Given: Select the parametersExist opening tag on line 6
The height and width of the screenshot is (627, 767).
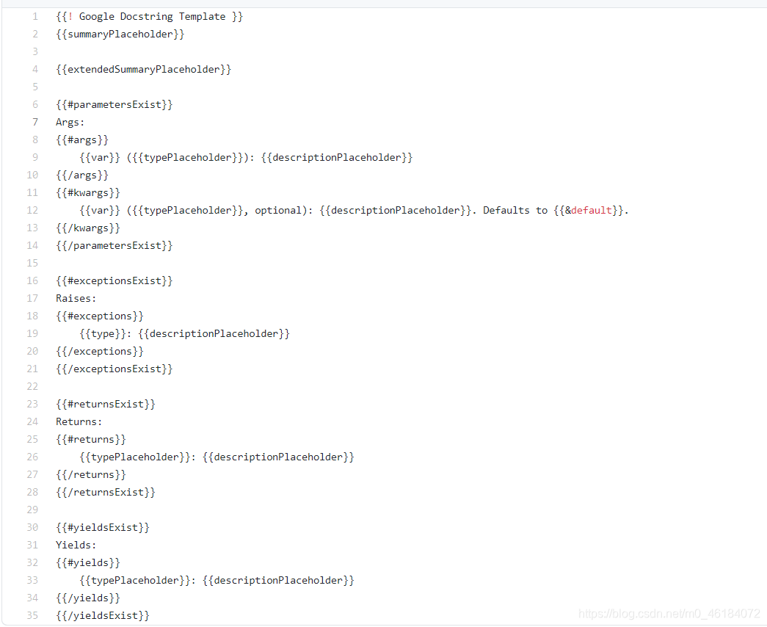Looking at the screenshot, I should (114, 104).
